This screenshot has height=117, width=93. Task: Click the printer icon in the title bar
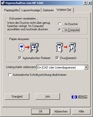tap(3, 3)
